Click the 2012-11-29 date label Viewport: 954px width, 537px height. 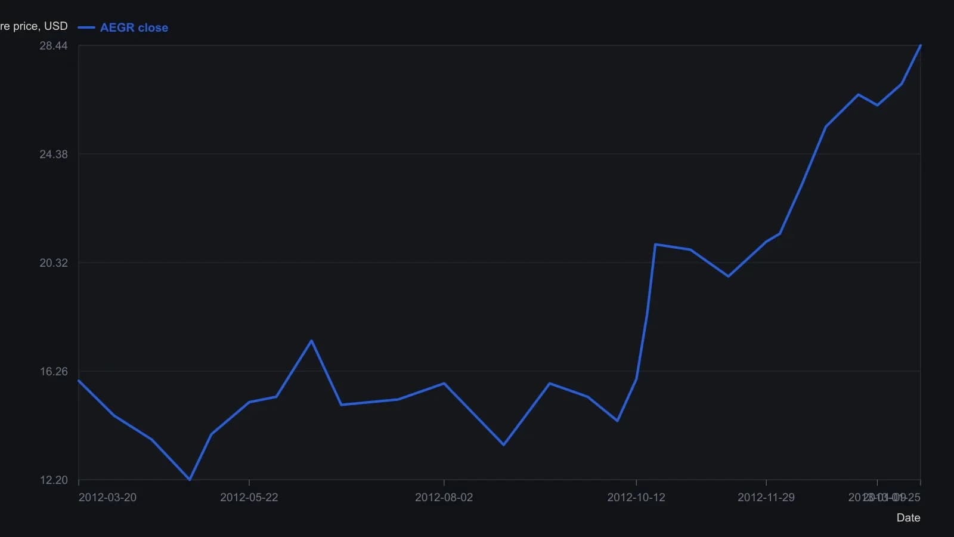(x=766, y=498)
